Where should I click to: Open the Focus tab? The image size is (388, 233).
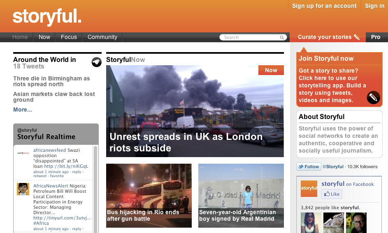tap(69, 37)
